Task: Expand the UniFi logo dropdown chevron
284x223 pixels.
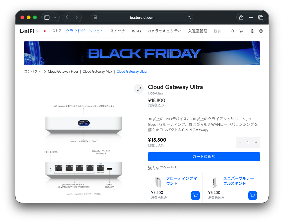Action: click(x=37, y=31)
